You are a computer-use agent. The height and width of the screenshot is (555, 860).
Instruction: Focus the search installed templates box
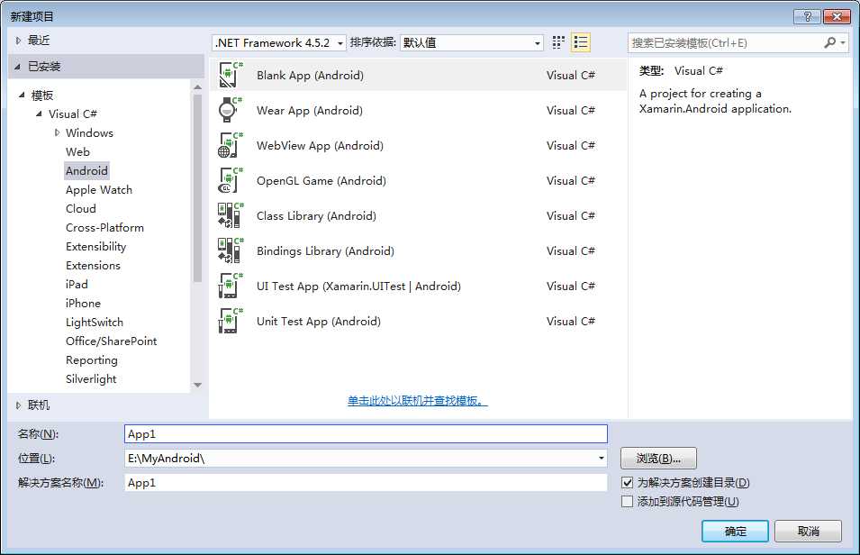tap(725, 43)
